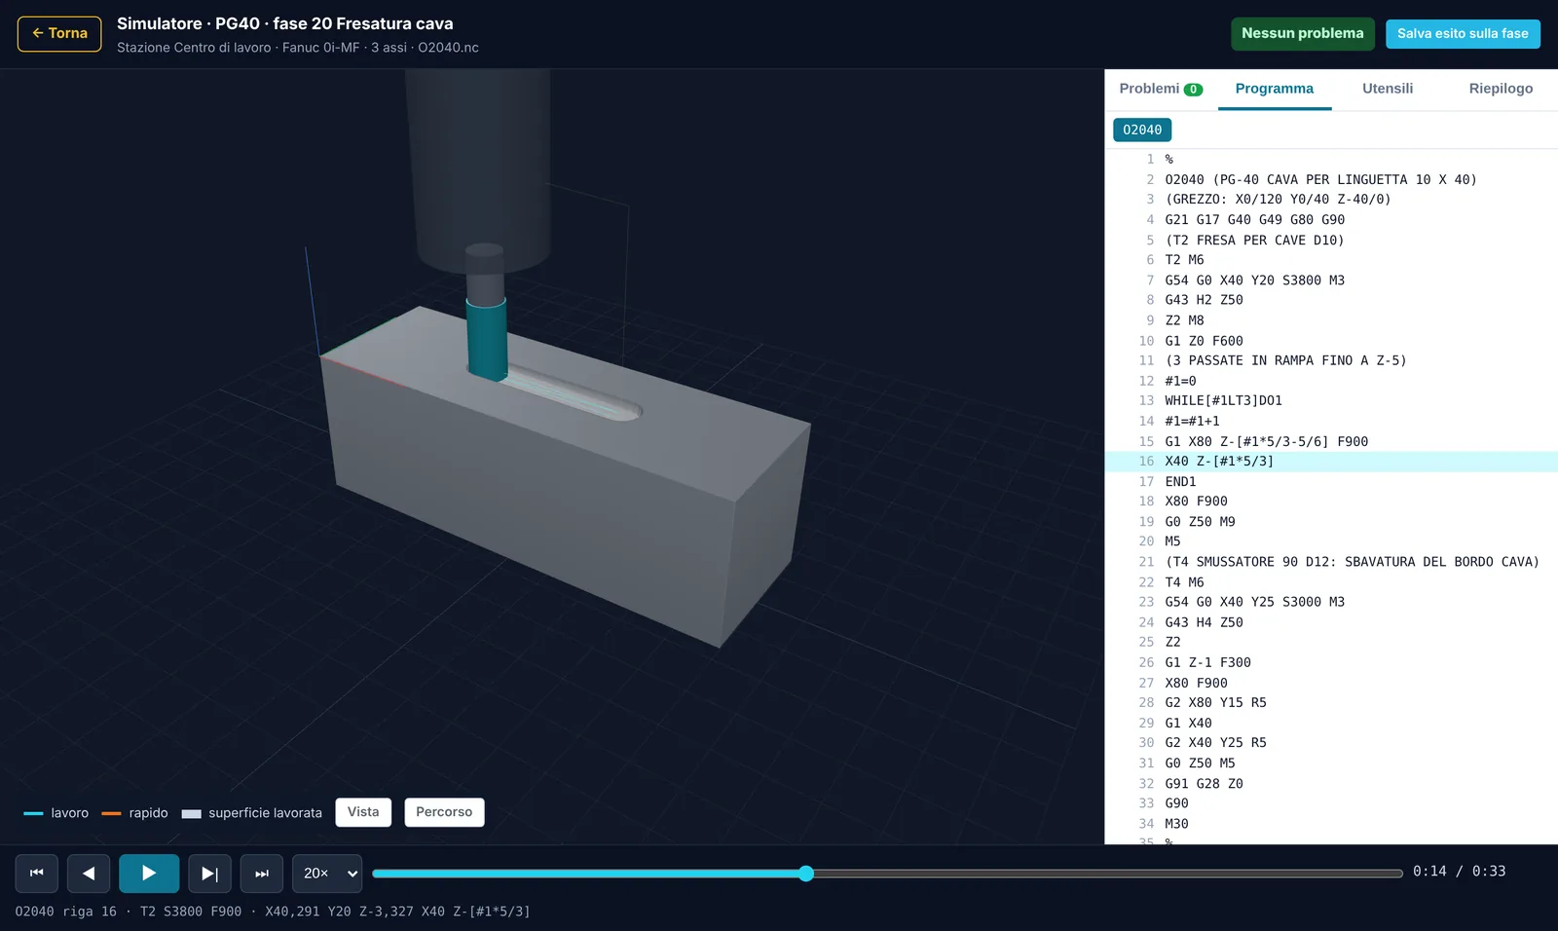Screen dimensions: 1558x931
Task: Select program line 16 X40 Z-[#1*5/3]
Action: (x=1331, y=462)
